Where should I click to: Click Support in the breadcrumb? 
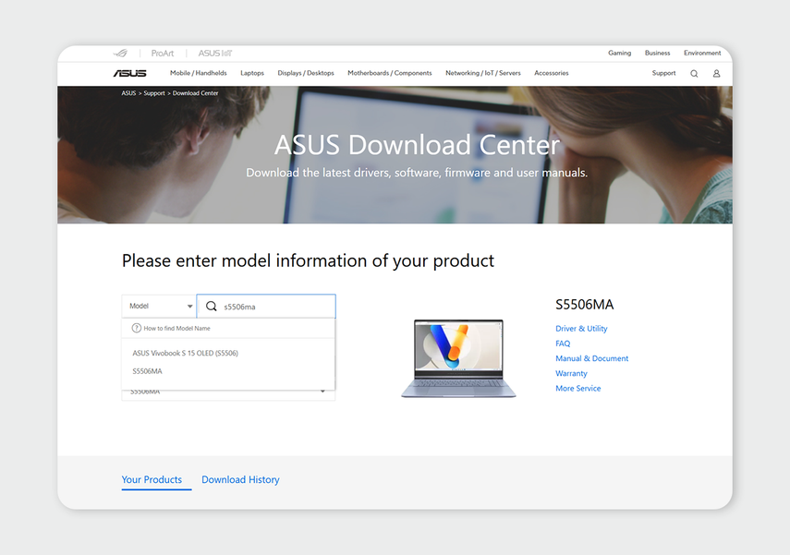click(x=154, y=93)
